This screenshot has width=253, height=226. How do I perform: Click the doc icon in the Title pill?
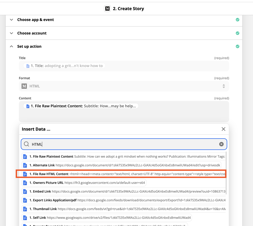click(x=28, y=66)
